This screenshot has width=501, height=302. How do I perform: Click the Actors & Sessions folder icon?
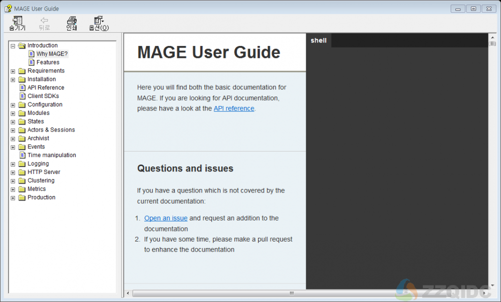(22, 130)
